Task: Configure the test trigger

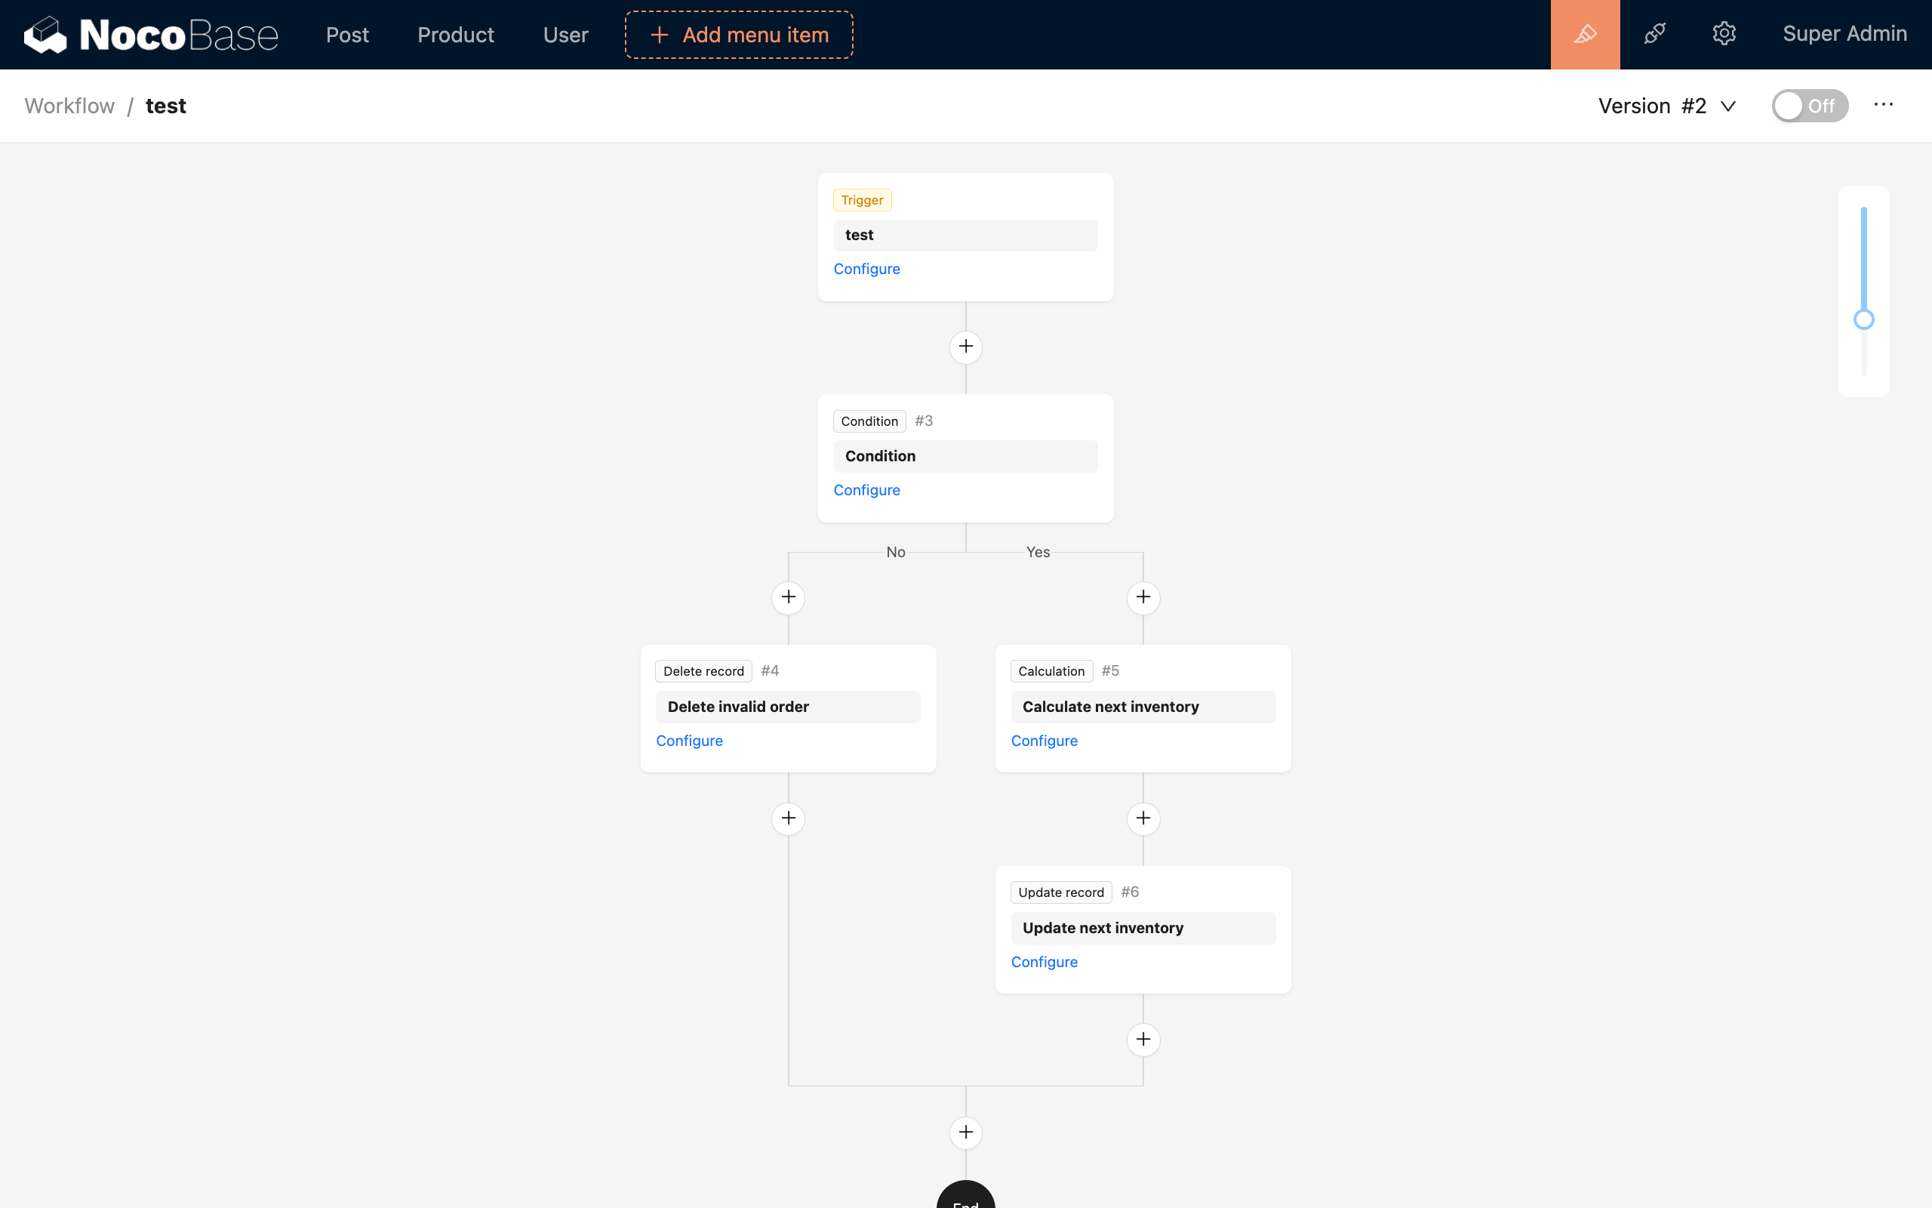Action: [x=866, y=269]
